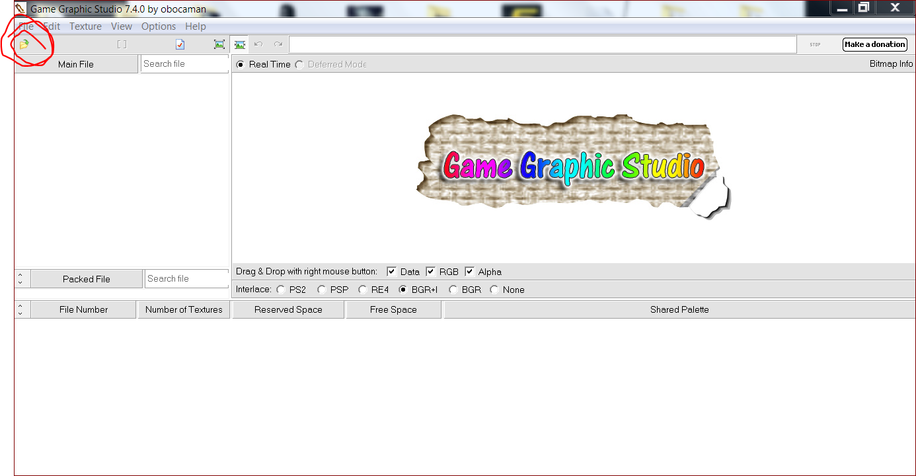Choose RE4 interlace option
This screenshot has width=916, height=476.
tap(363, 290)
